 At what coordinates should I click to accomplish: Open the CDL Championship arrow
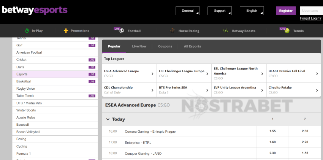(152, 90)
